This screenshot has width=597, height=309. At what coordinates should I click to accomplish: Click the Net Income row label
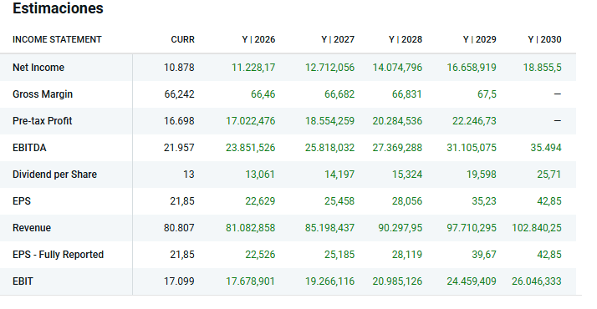[x=38, y=68]
